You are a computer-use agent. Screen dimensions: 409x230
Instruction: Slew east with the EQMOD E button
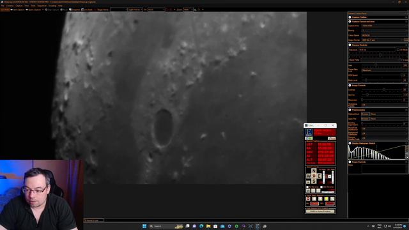click(x=319, y=176)
